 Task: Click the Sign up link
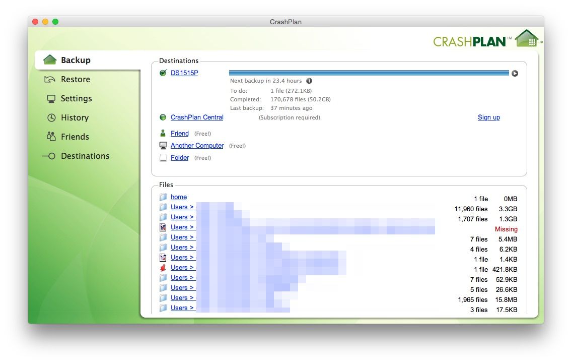(489, 117)
